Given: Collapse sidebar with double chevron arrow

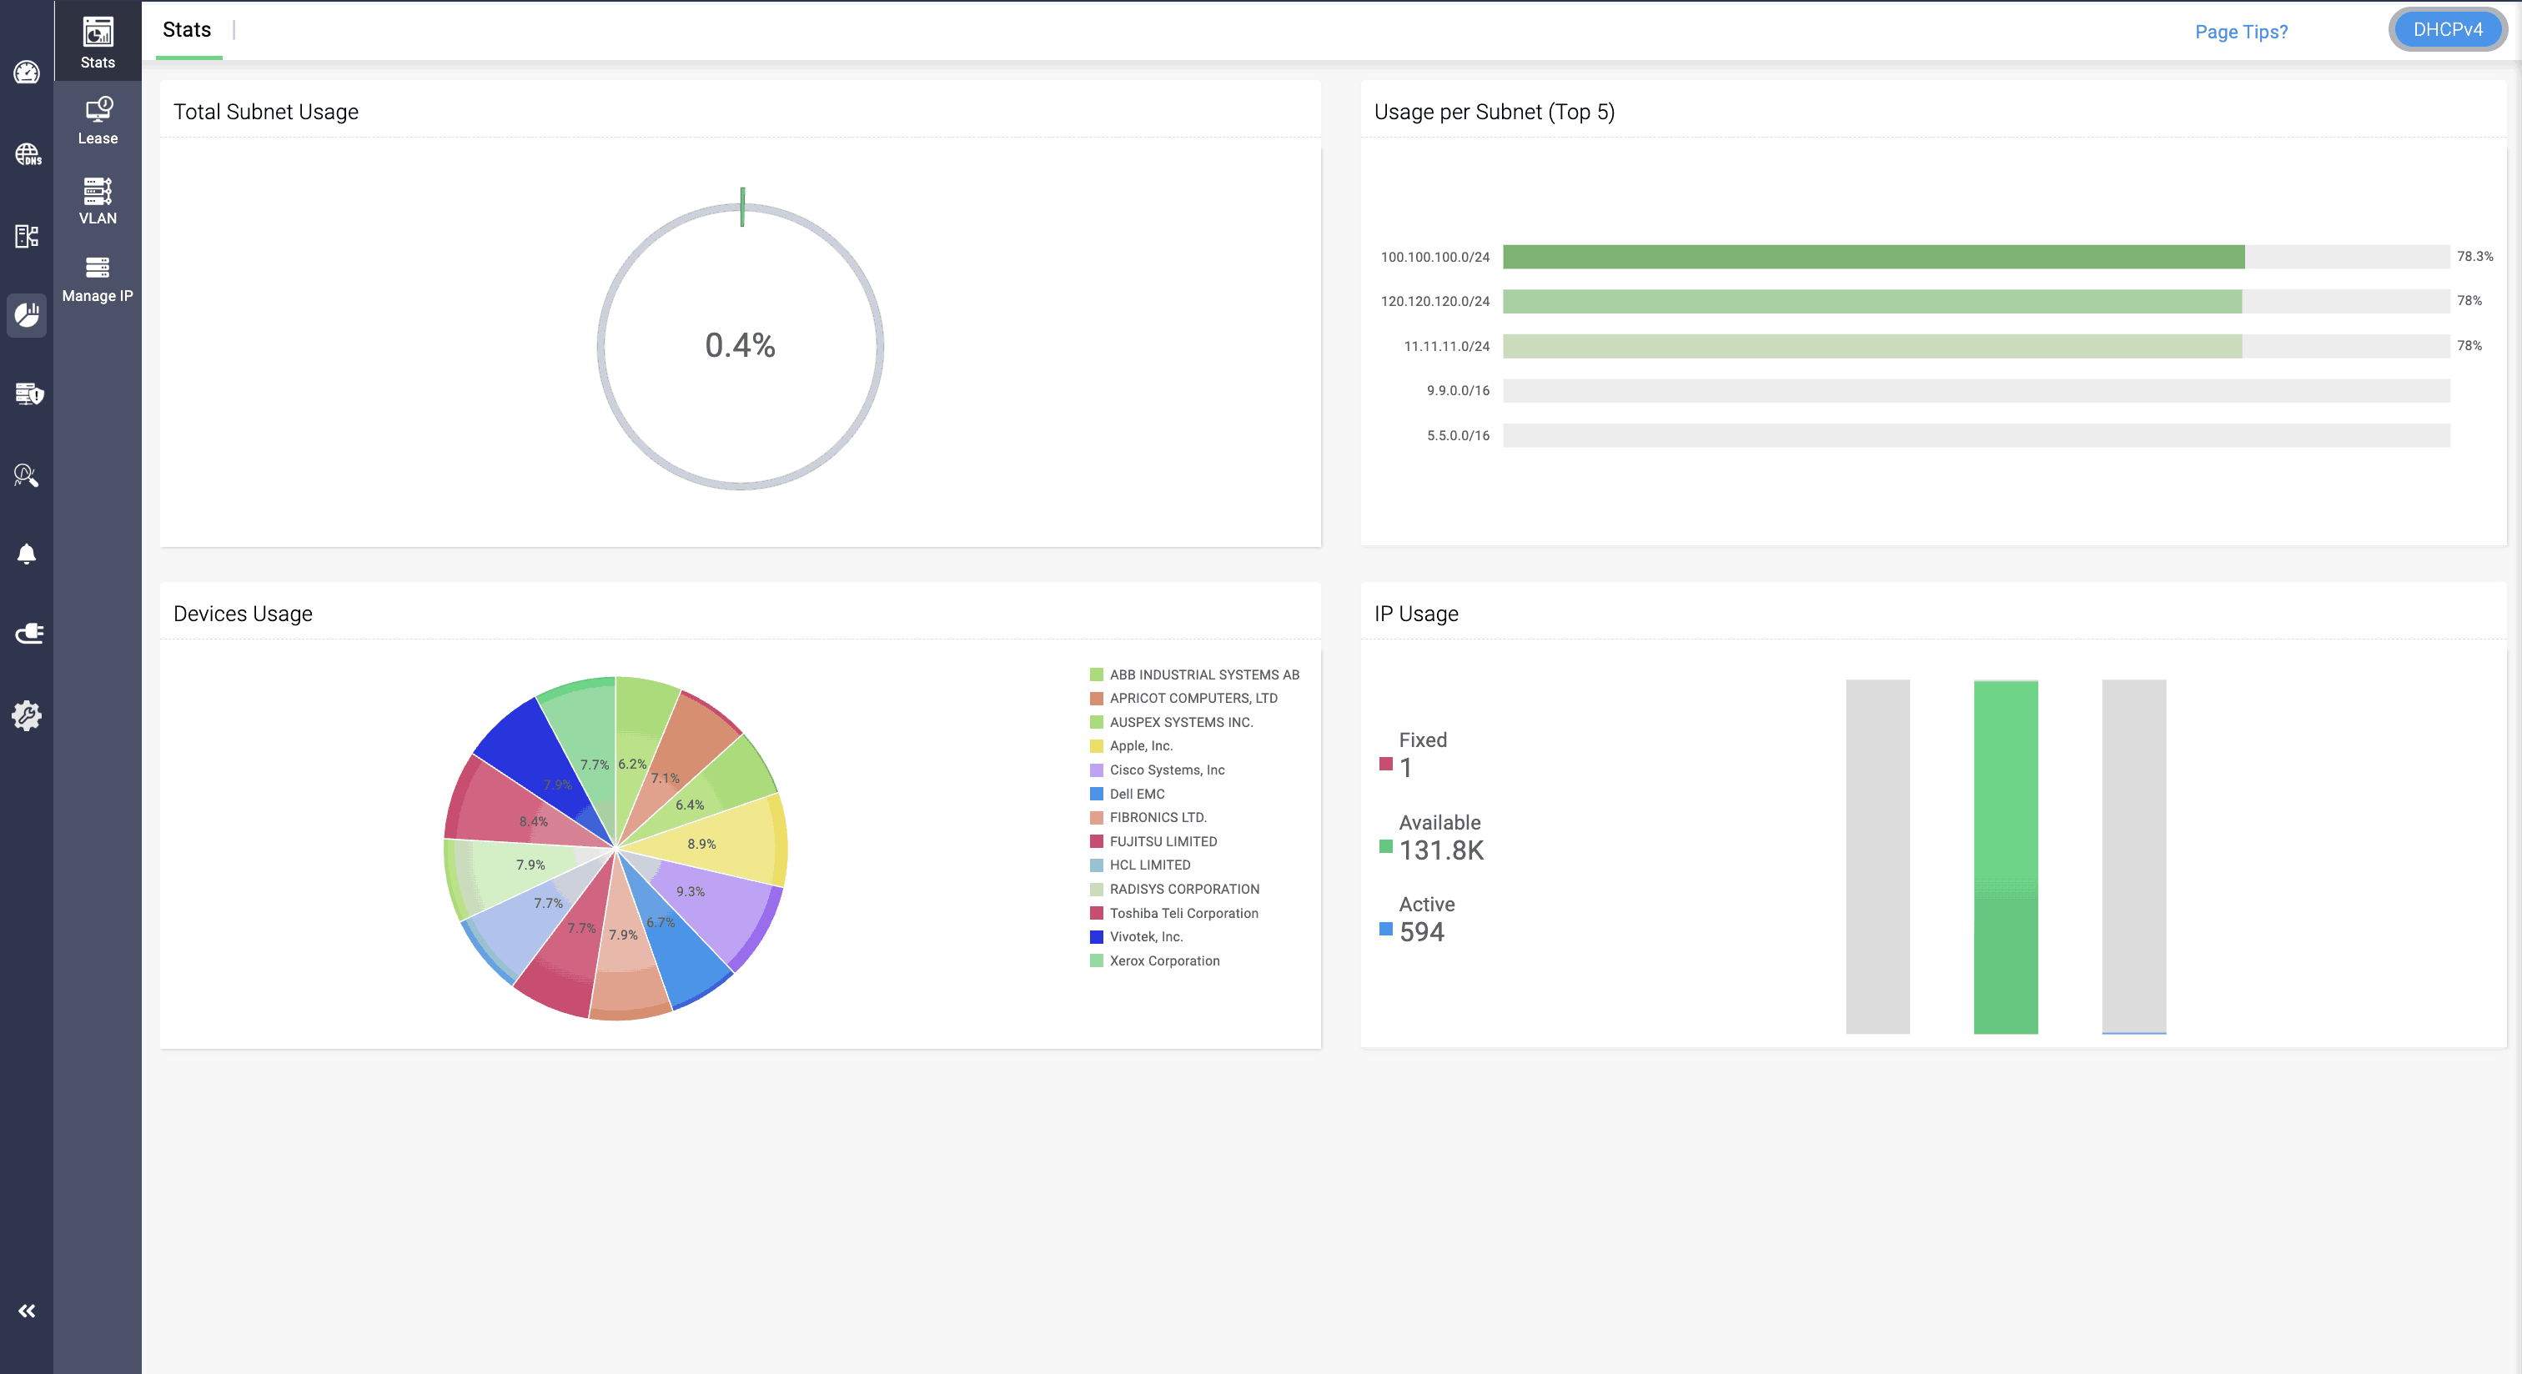Looking at the screenshot, I should point(27,1311).
